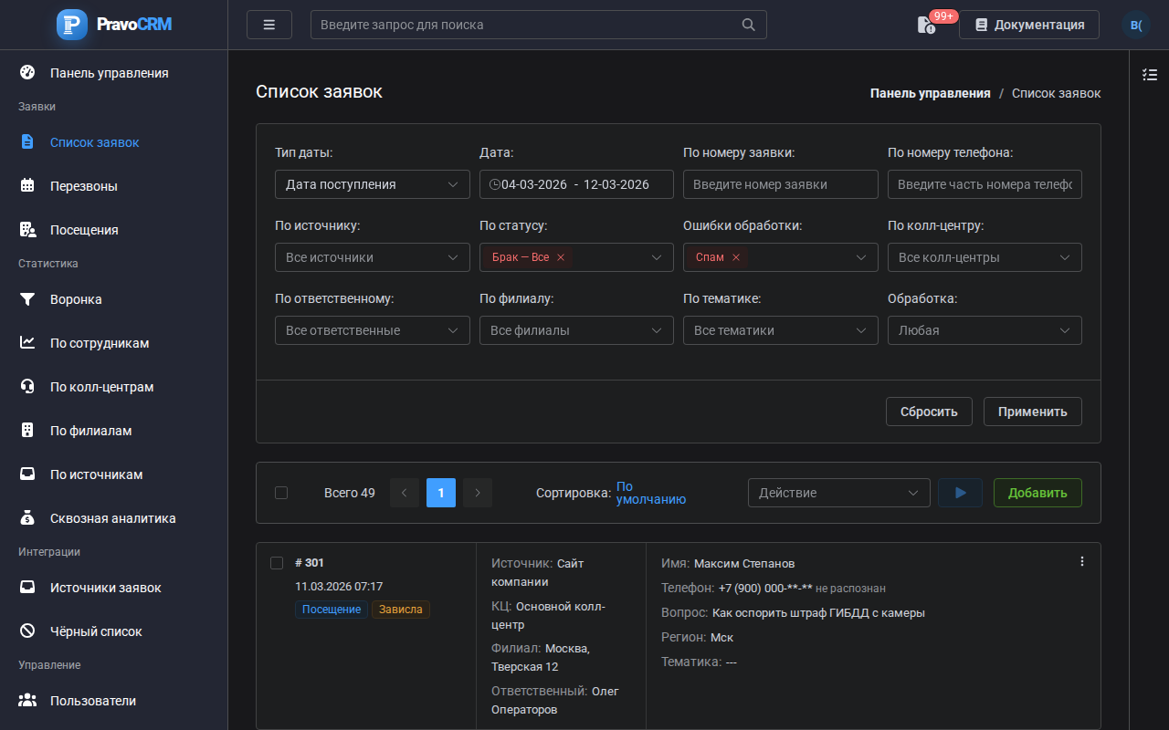This screenshot has height=730, width=1169.
Task: Click the Сбросить filter button
Action: [x=929, y=412]
